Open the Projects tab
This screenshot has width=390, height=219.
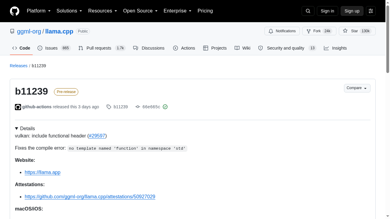coord(215,48)
